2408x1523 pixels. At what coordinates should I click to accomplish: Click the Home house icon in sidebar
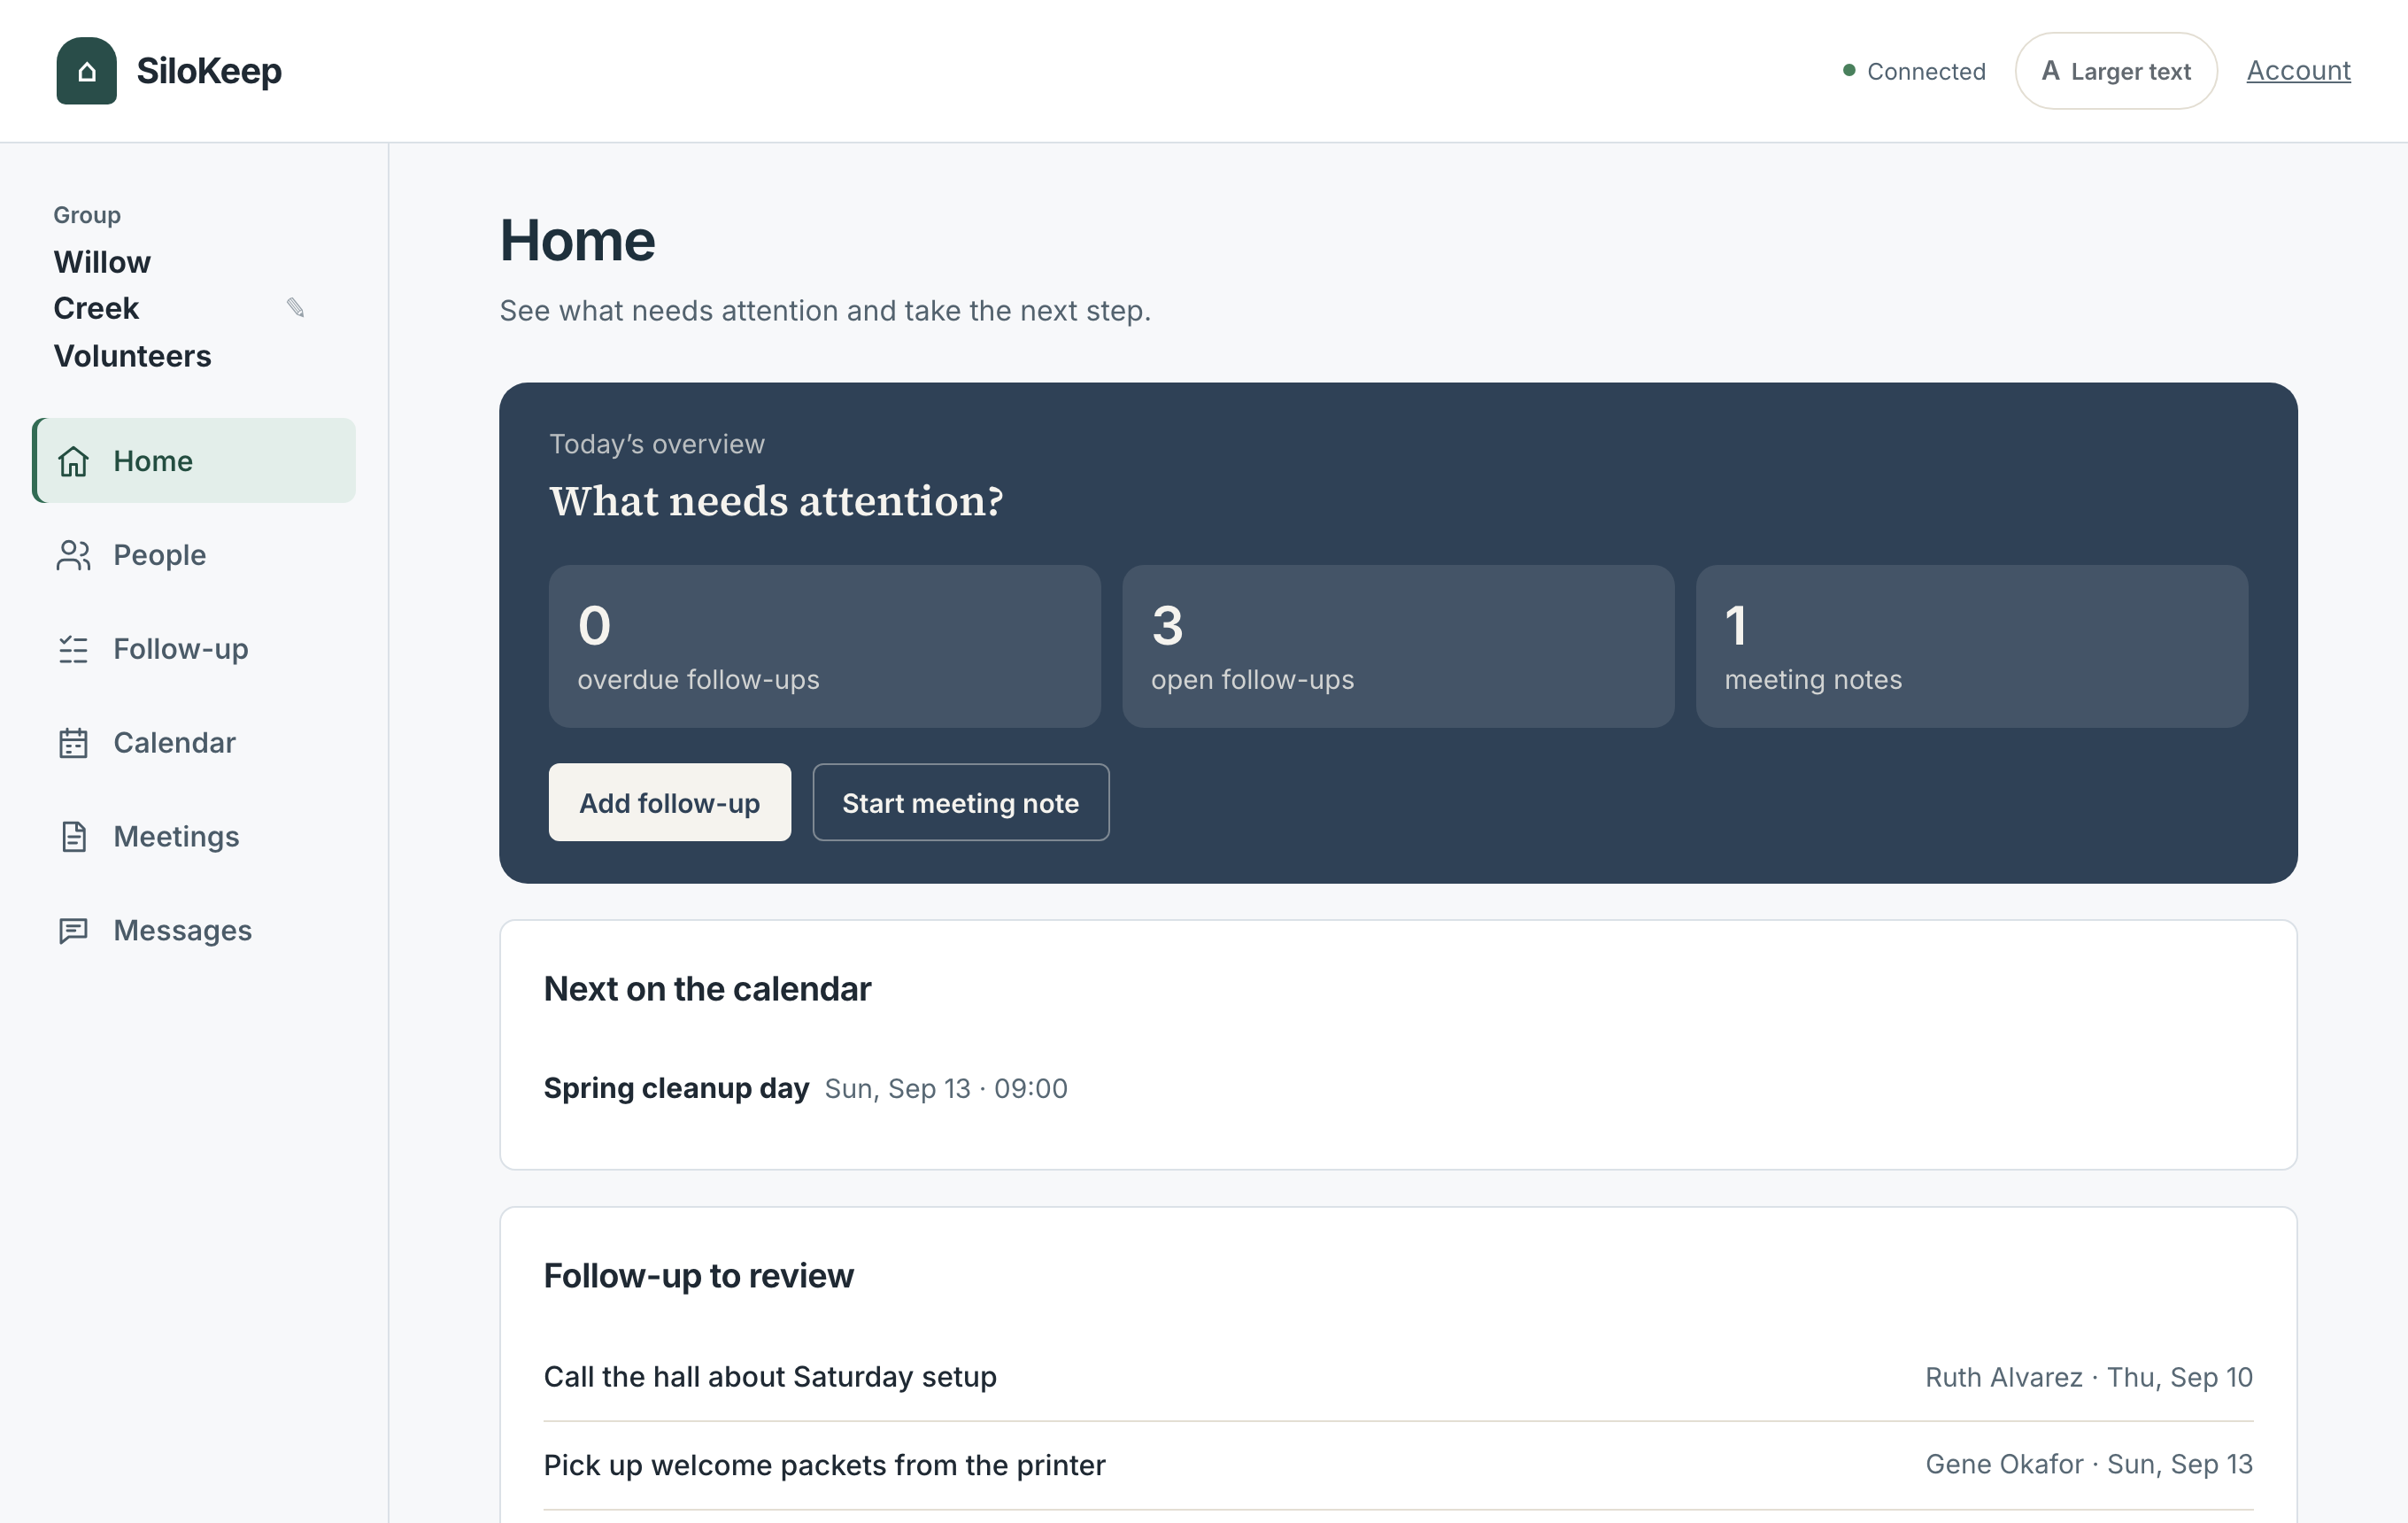point(73,461)
